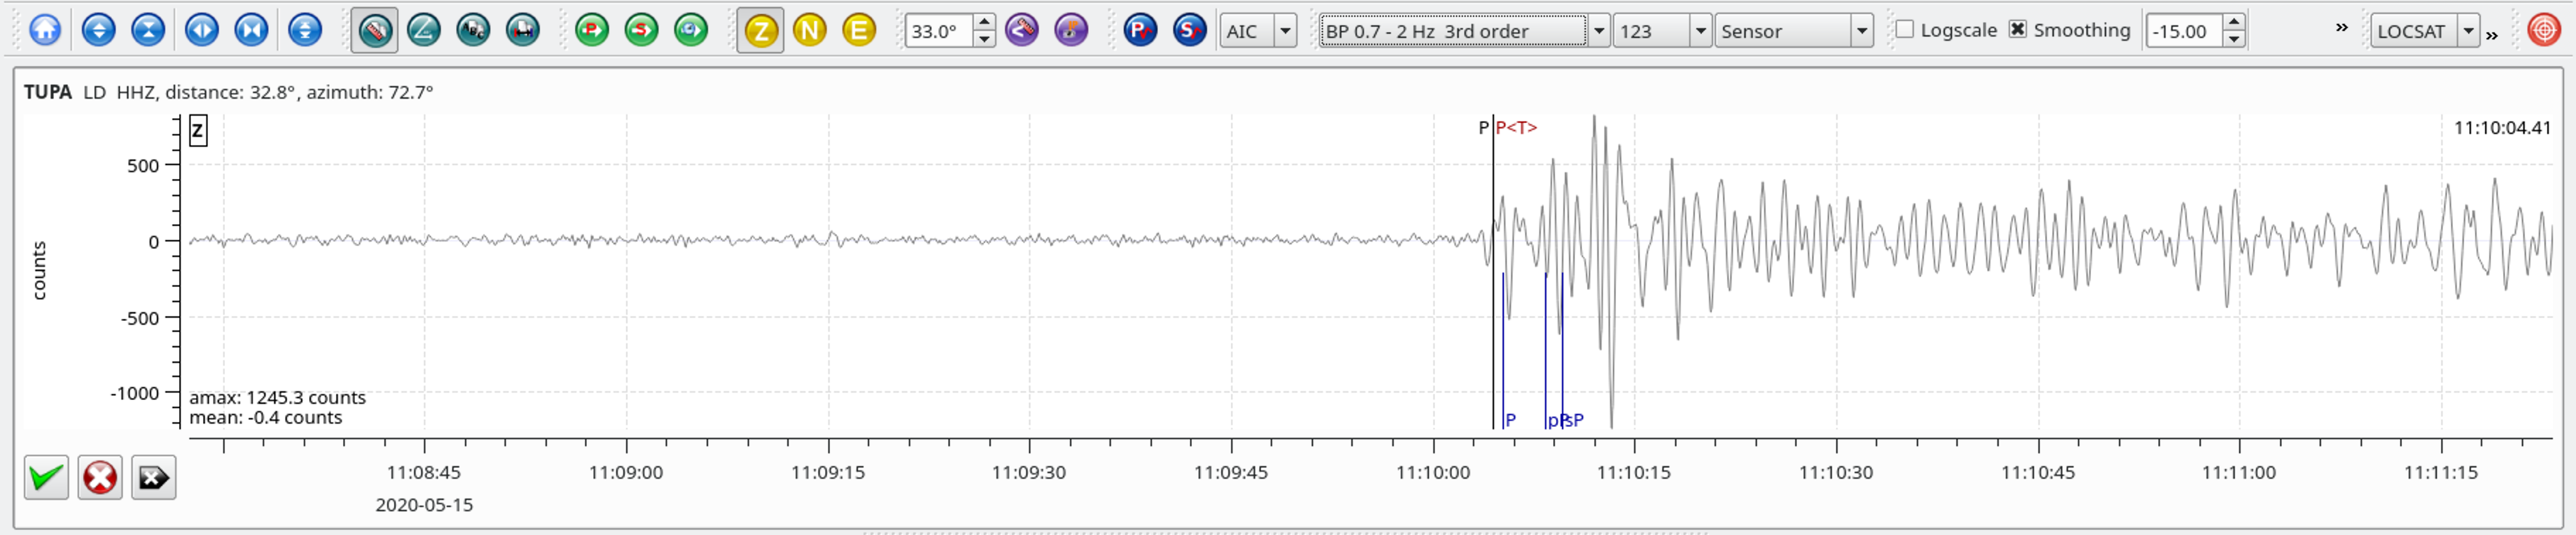Screen dimensions: 2576x535
Task: Open the Sensor units dropdown
Action: [1795, 31]
